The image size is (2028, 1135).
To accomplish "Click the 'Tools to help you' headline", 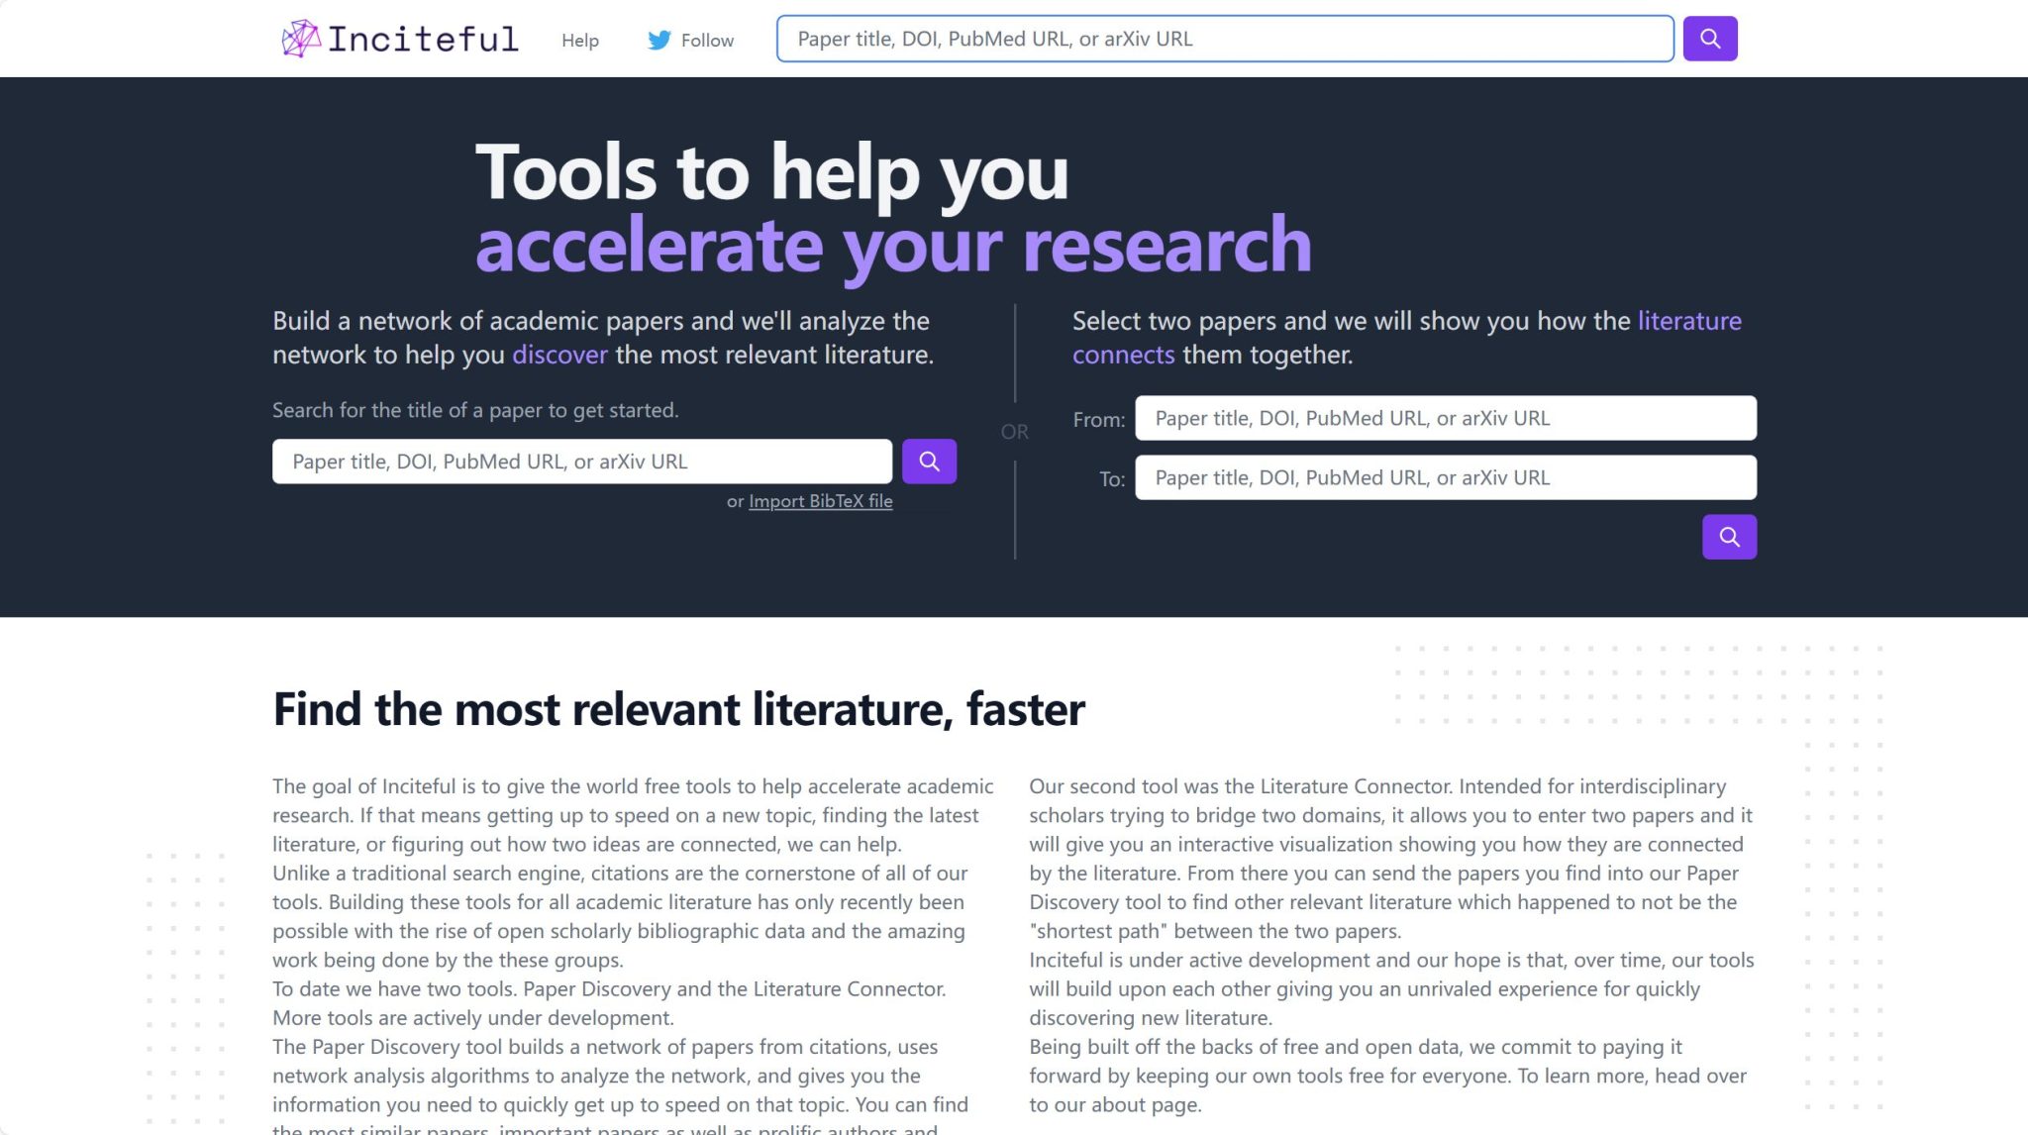I will 771,172.
